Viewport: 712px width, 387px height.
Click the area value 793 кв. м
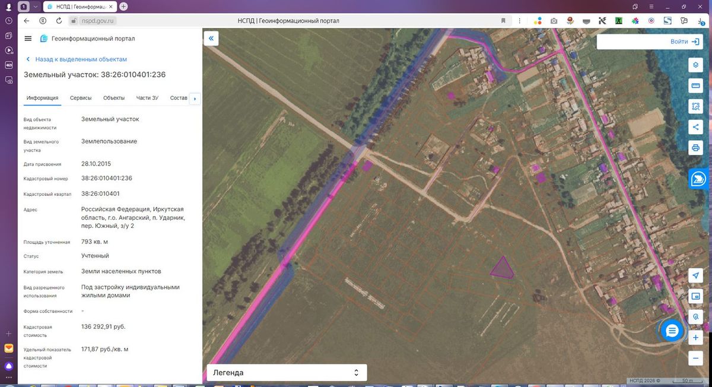pos(94,242)
